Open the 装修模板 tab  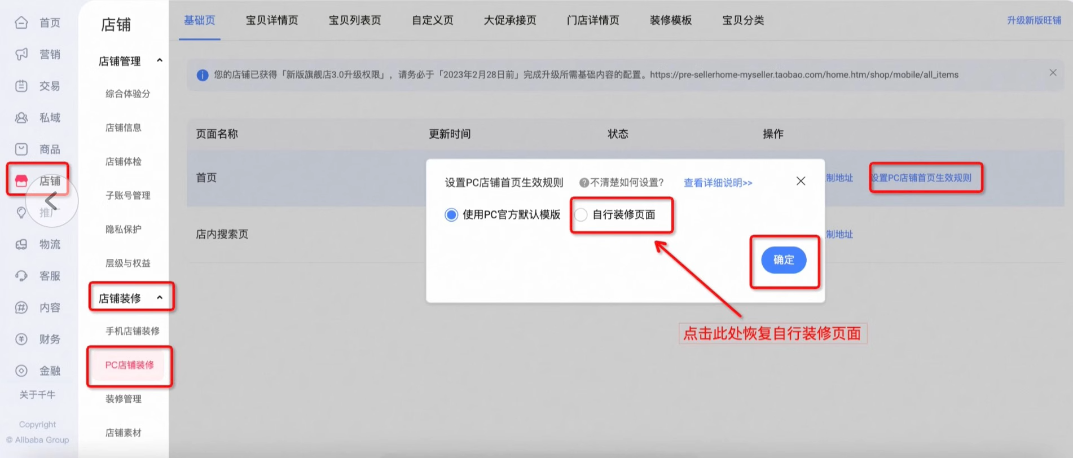point(670,20)
